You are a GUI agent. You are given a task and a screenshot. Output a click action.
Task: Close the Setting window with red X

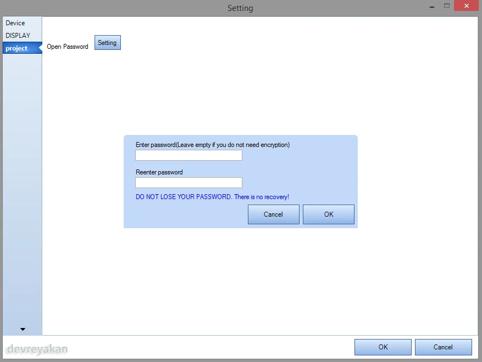(466, 5)
